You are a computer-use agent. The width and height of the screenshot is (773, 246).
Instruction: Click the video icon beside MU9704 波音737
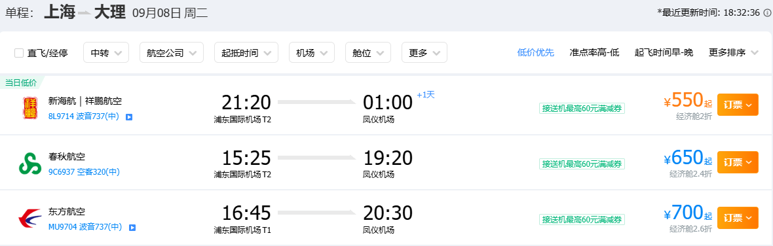132,227
